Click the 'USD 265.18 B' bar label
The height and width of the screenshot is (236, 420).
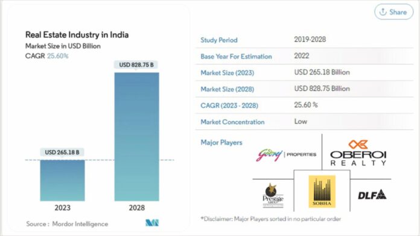62,152
